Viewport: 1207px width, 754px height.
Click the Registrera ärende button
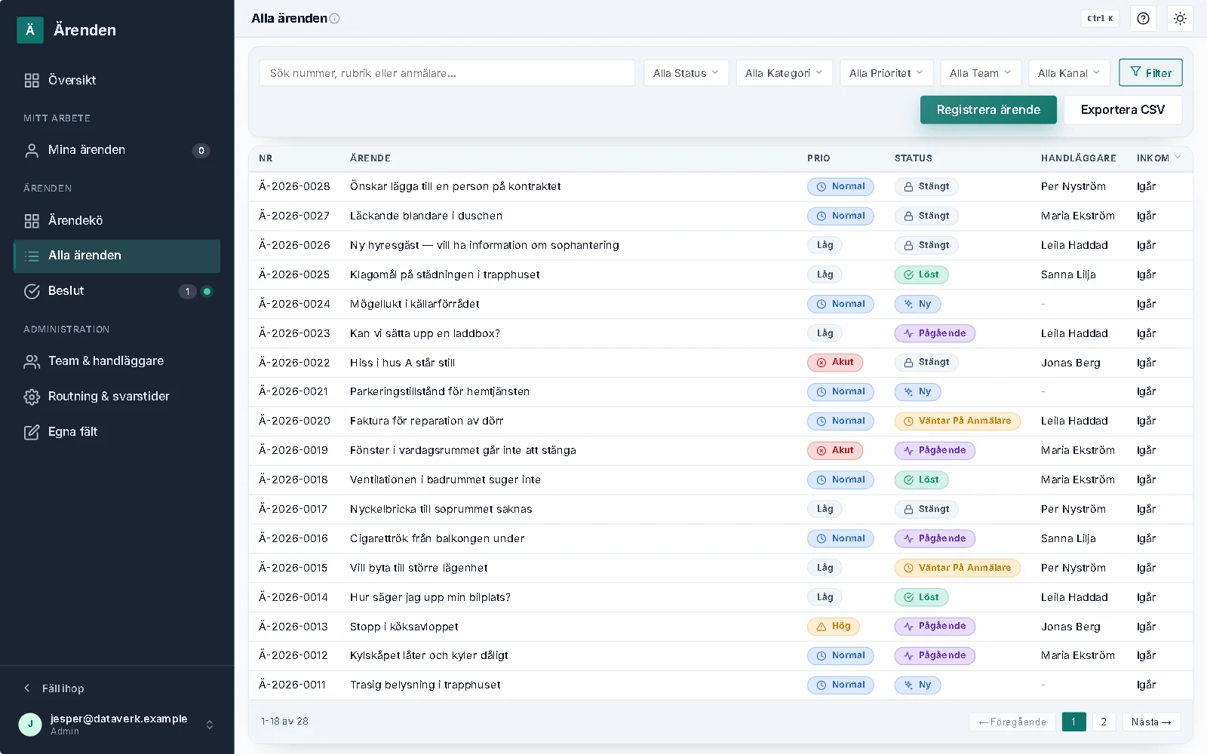click(988, 110)
